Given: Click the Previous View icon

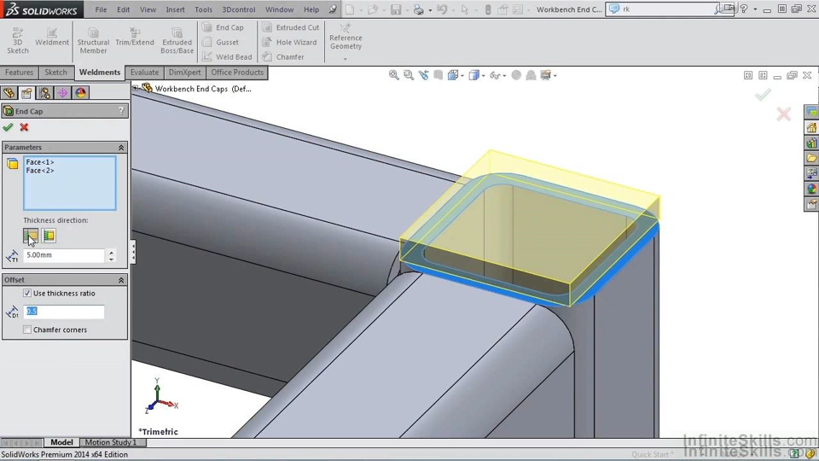Looking at the screenshot, I should click(424, 75).
